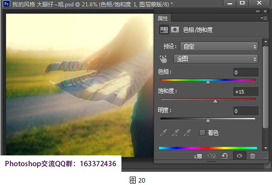Screen dimensions: 272x185
Task: Switch to the 属性 tab
Action: click(x=162, y=18)
